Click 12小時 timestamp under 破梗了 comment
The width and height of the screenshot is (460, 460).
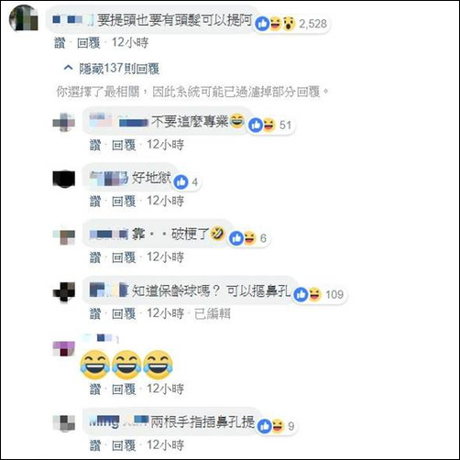click(x=165, y=257)
